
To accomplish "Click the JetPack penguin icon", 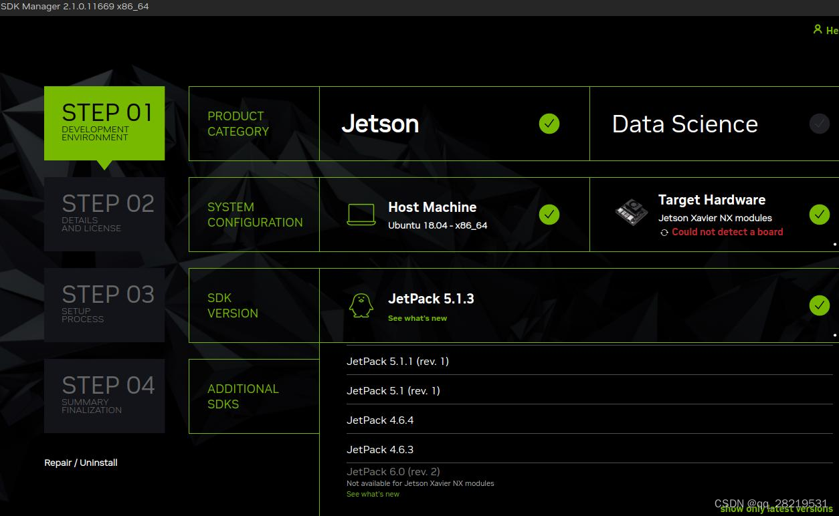I will tap(361, 305).
